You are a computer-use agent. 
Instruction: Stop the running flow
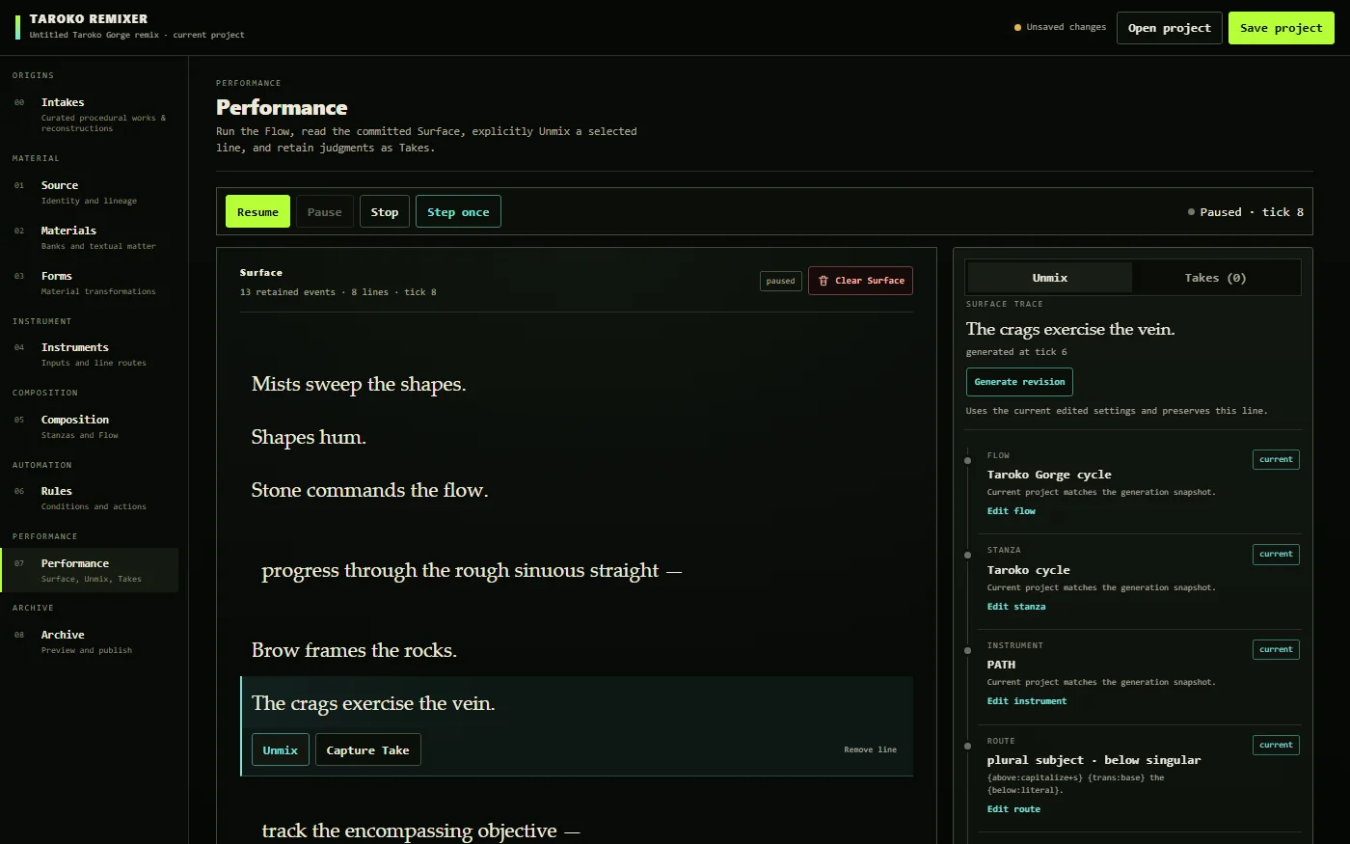click(x=385, y=212)
